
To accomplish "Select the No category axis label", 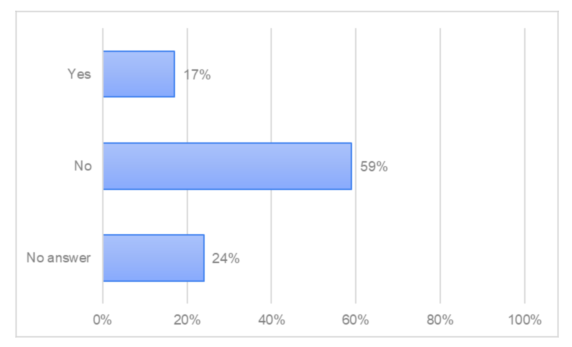I will [83, 166].
